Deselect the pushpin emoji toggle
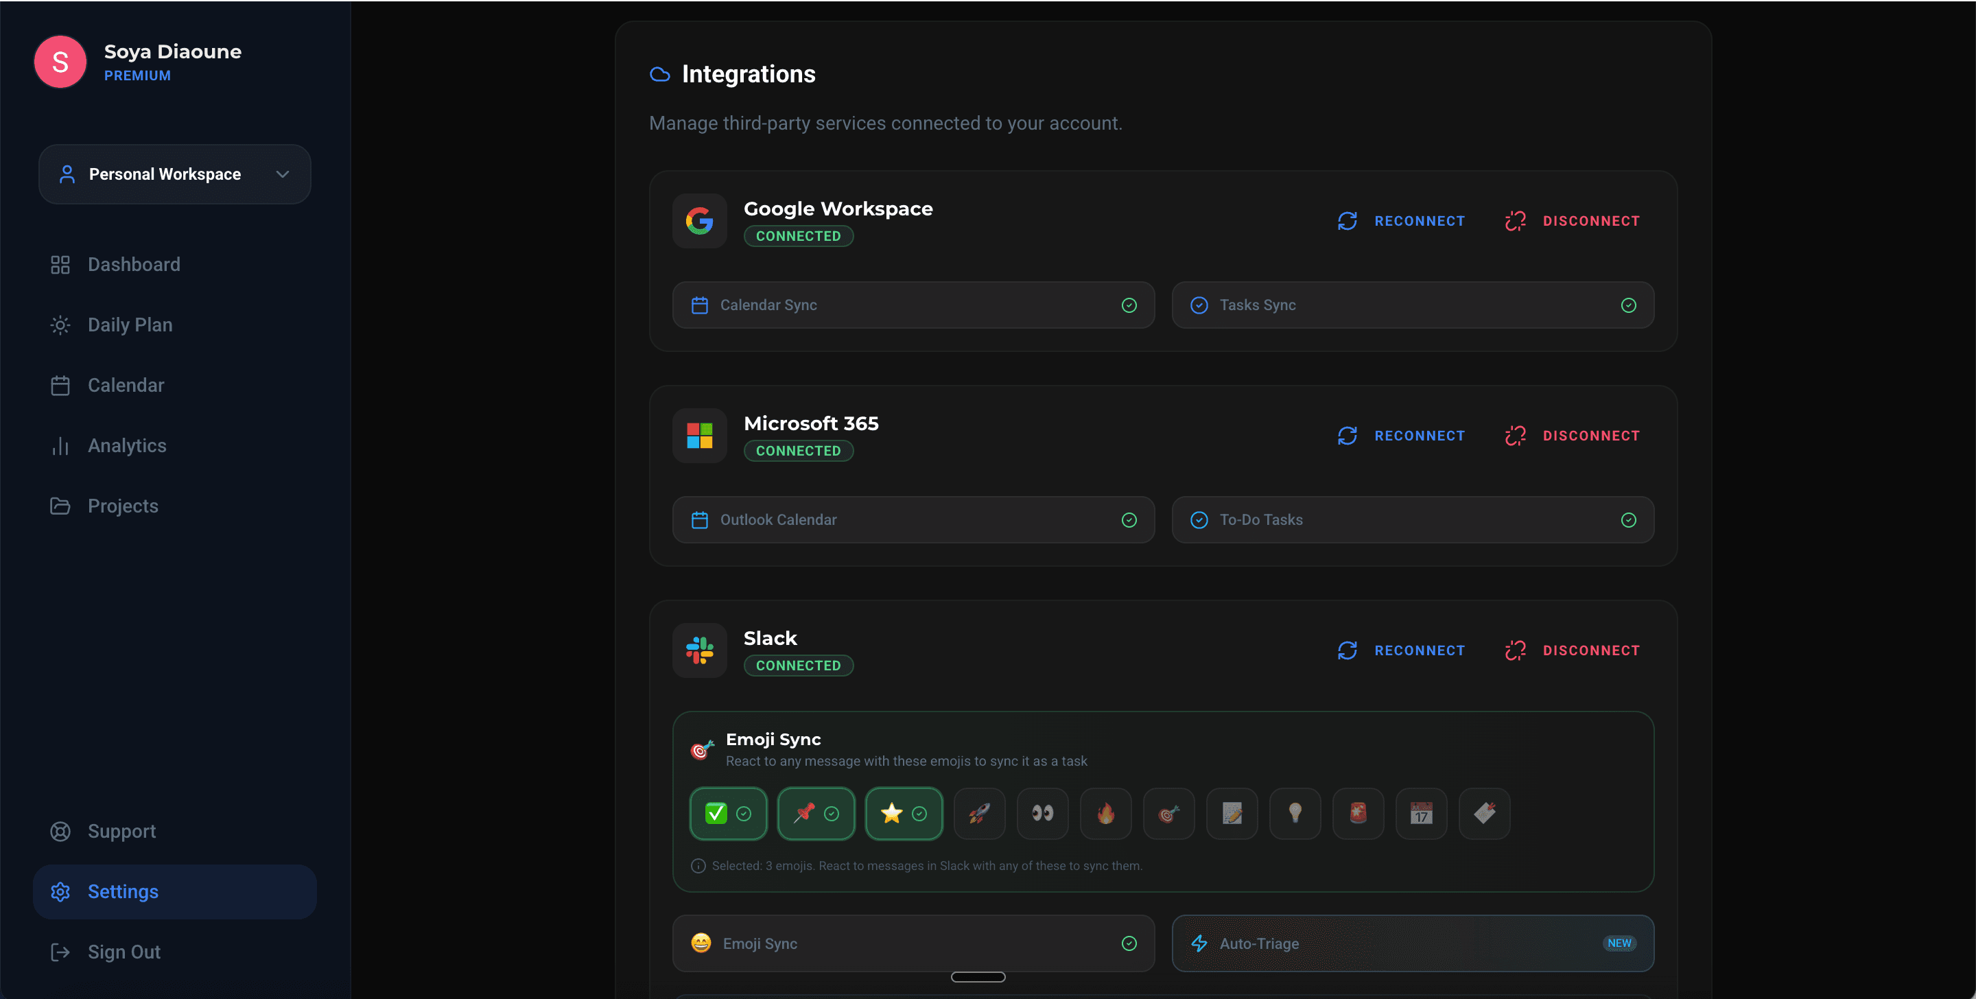Screen dimensions: 1976x999 (x=815, y=813)
